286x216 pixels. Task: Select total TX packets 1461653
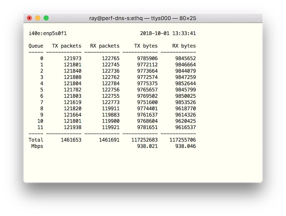[71, 140]
